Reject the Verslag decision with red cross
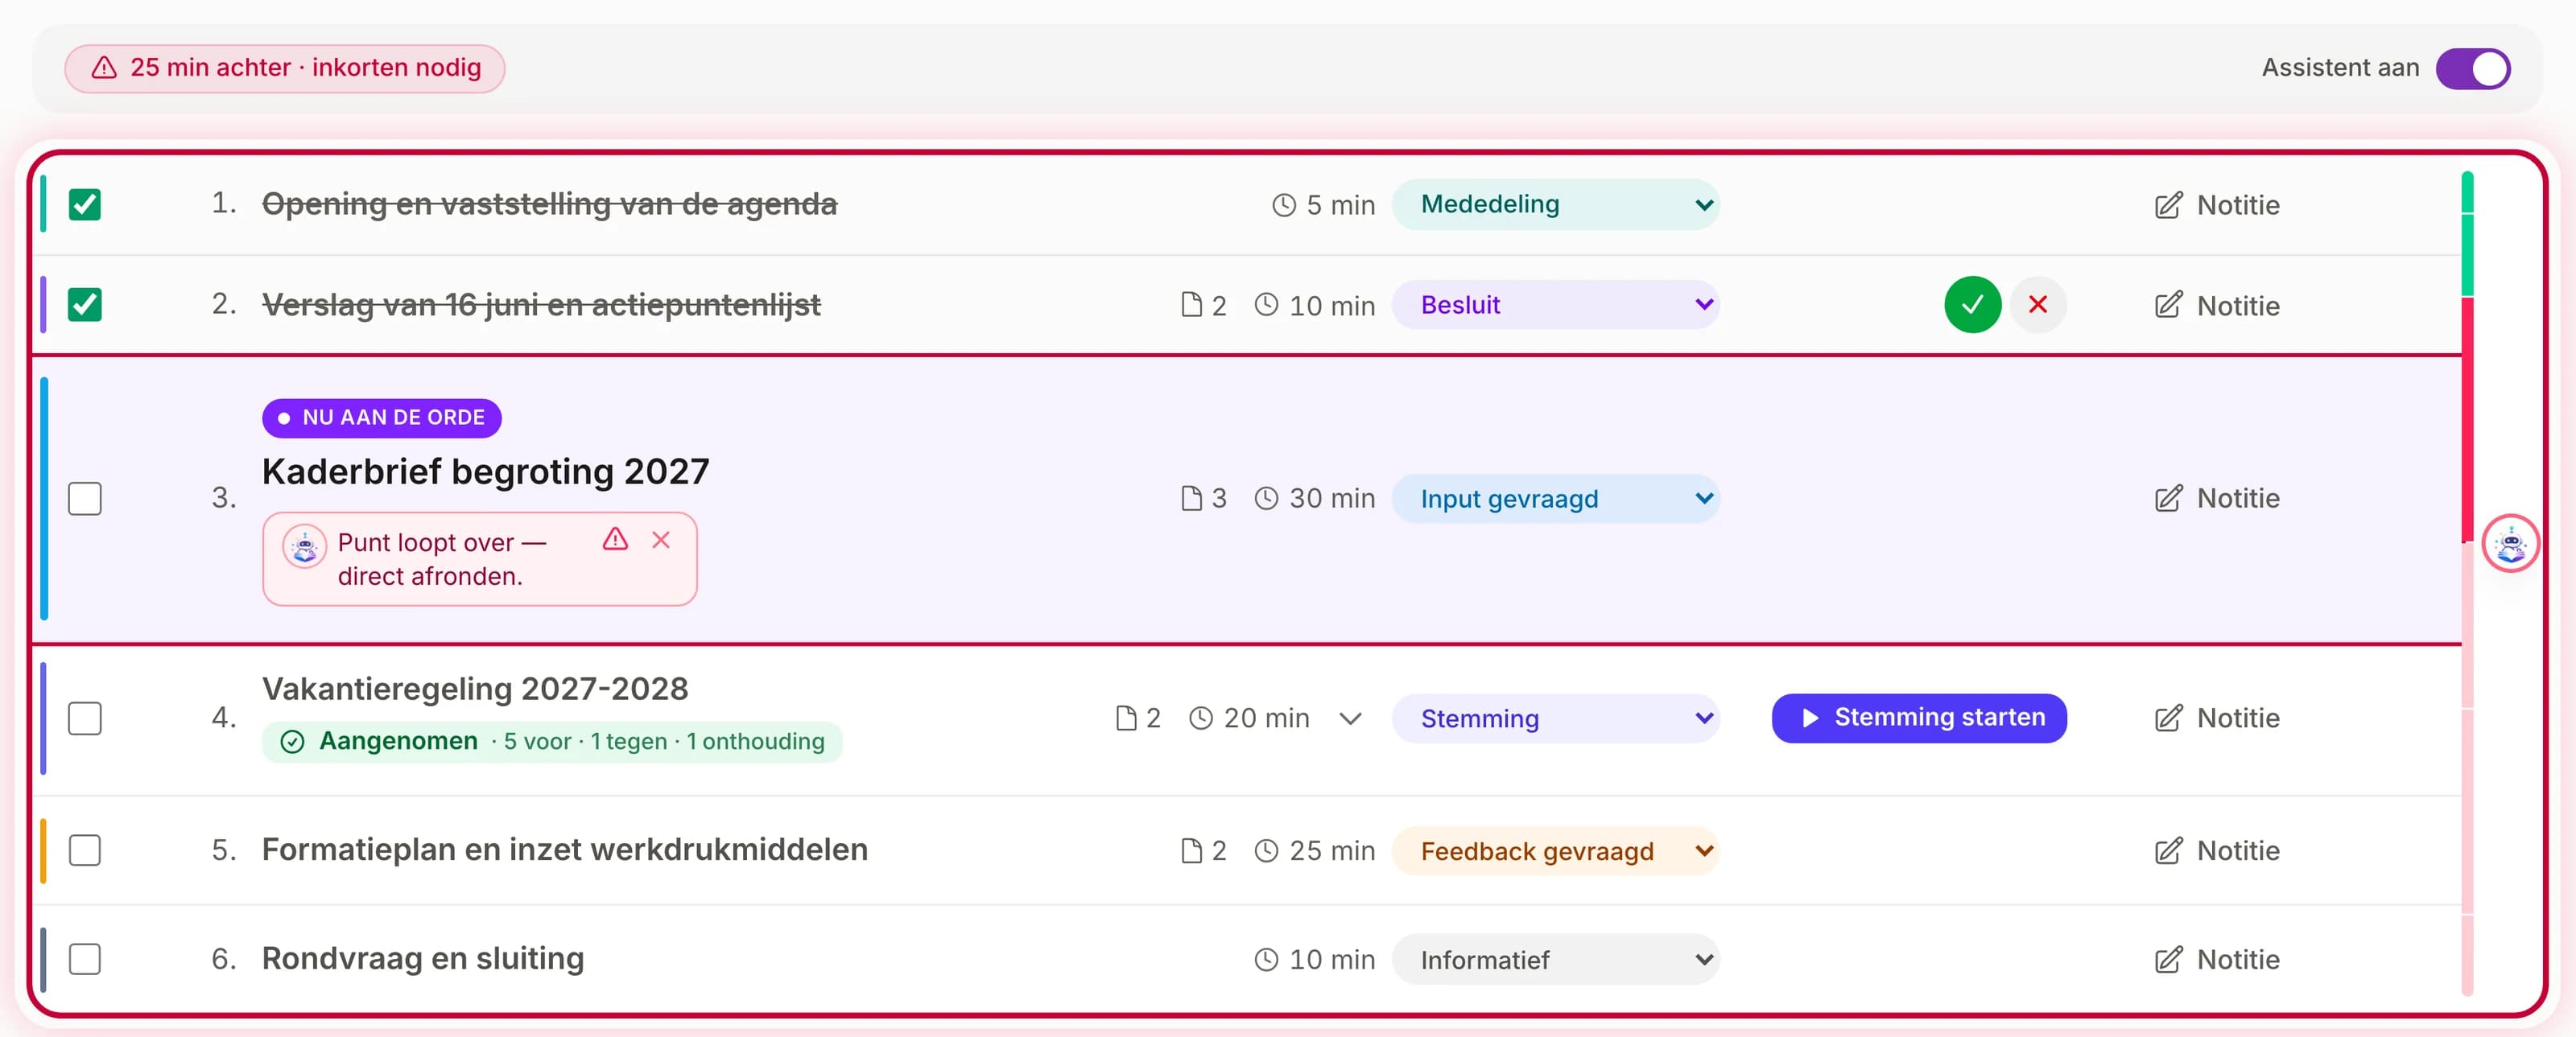The image size is (2576, 1037). 2037,305
